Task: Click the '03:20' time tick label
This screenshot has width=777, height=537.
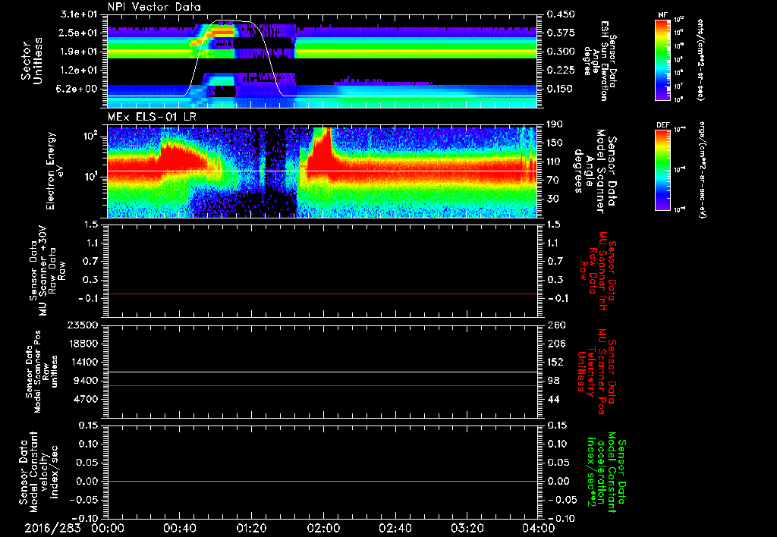Action: [467, 529]
